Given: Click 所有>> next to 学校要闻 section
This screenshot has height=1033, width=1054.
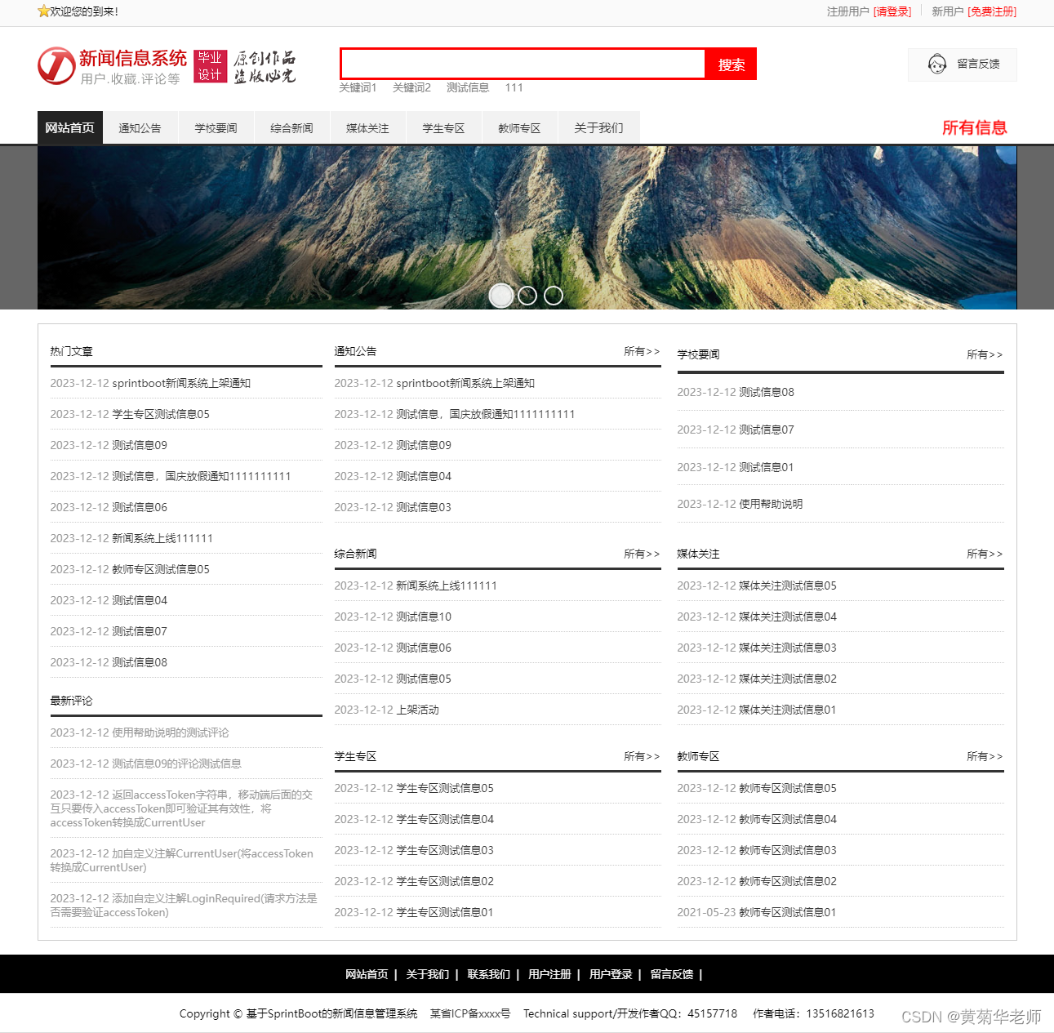Looking at the screenshot, I should (x=985, y=354).
